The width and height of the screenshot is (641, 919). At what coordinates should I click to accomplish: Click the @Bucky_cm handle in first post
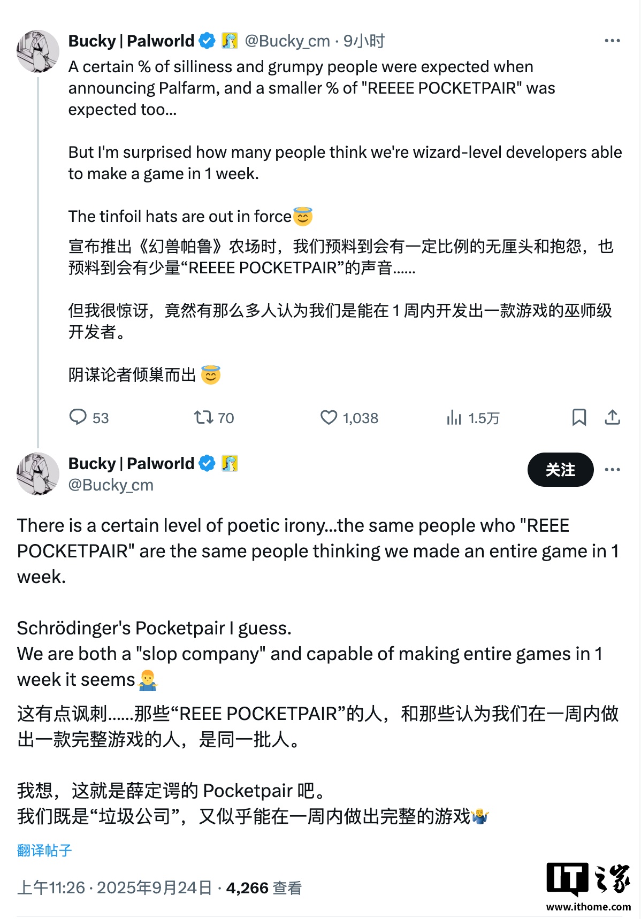coord(287,41)
